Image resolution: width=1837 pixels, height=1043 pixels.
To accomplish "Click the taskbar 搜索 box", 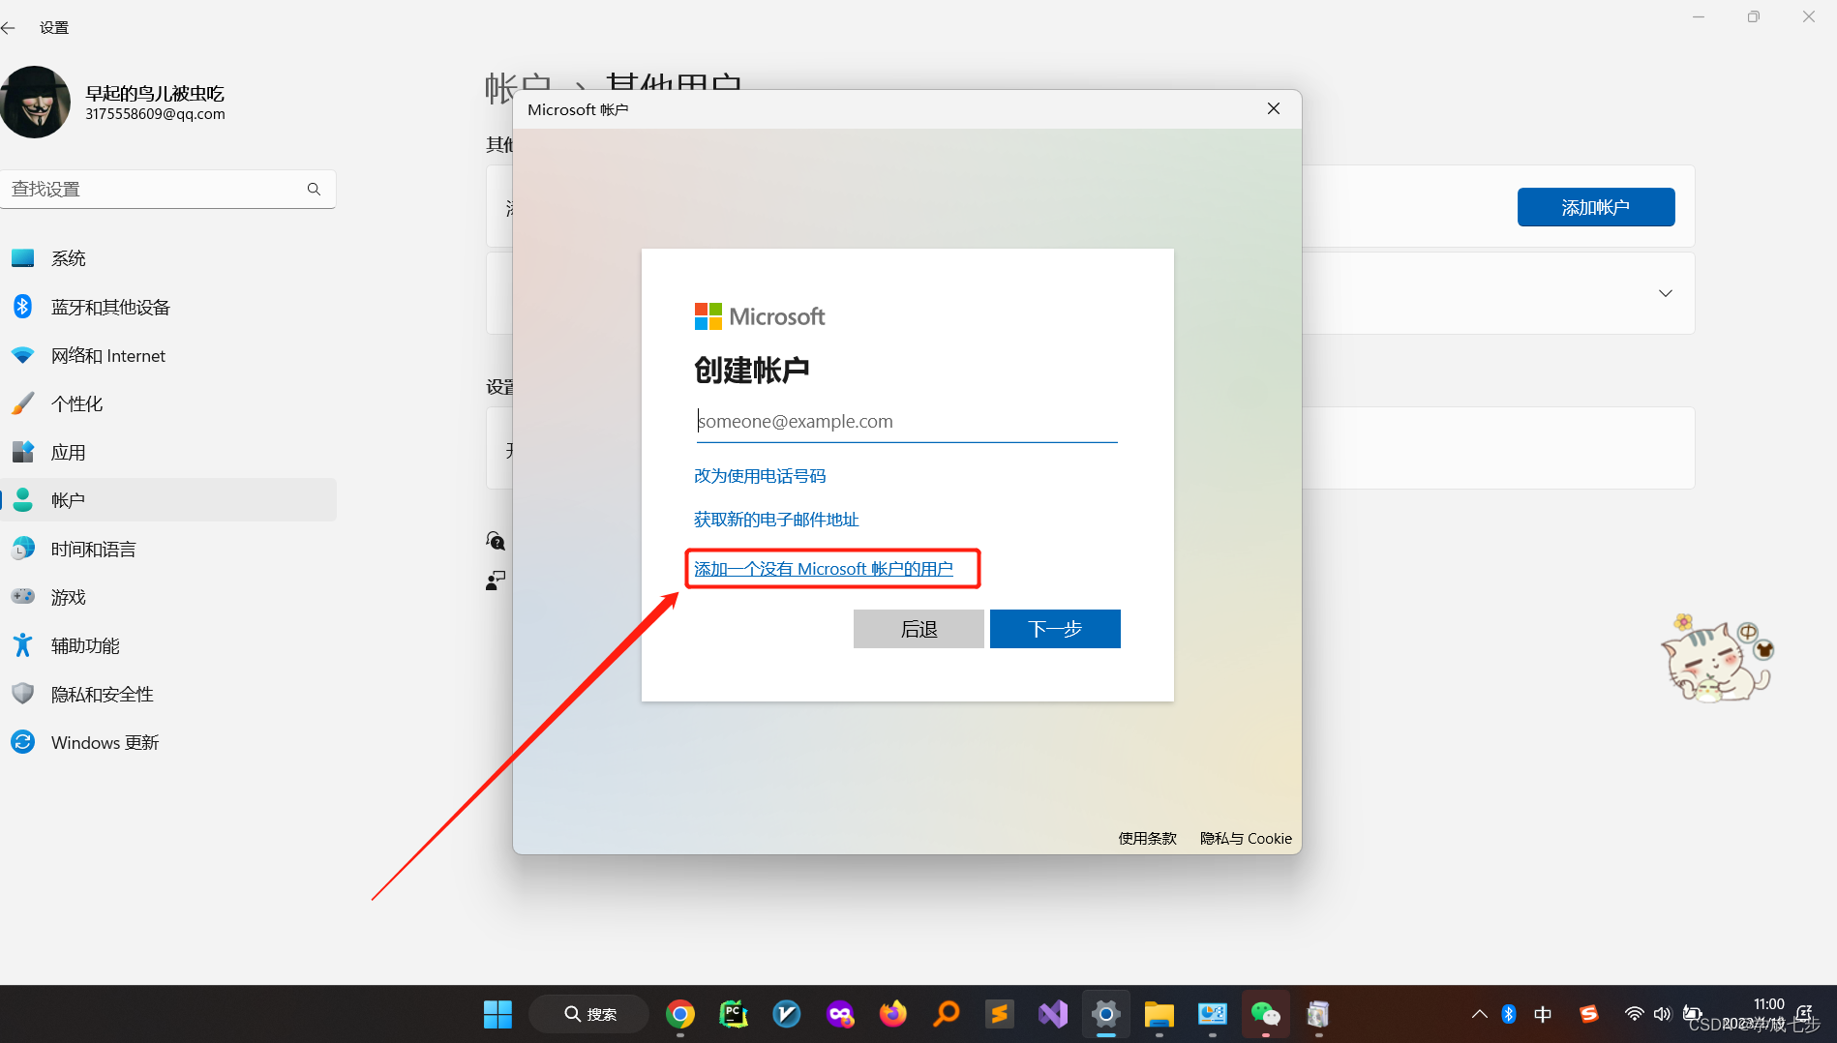I will 589,1014.
